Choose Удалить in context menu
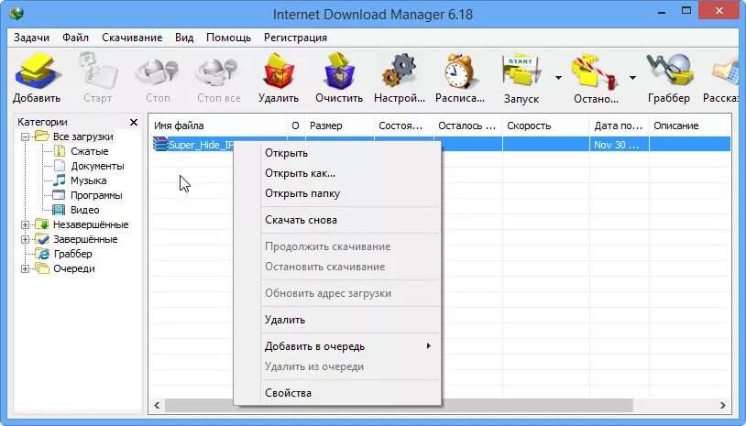The width and height of the screenshot is (746, 426). (x=337, y=320)
